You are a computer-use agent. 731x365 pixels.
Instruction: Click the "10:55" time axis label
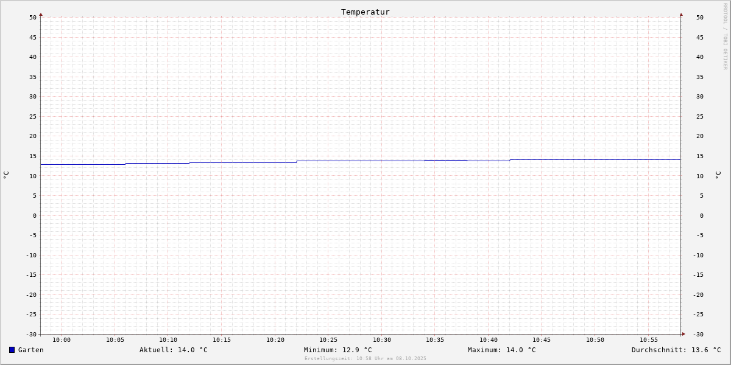[649, 339]
